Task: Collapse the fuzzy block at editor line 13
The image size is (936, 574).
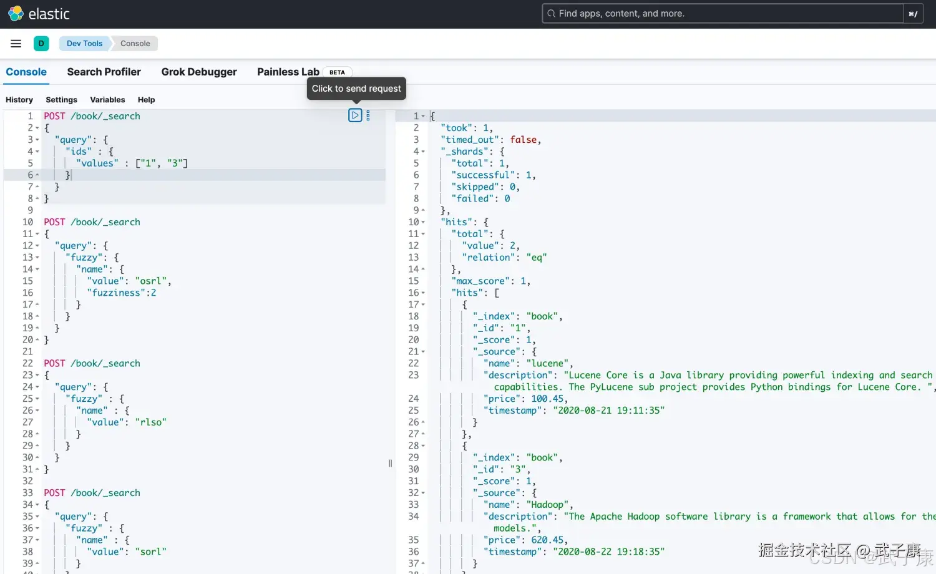Action: point(37,258)
